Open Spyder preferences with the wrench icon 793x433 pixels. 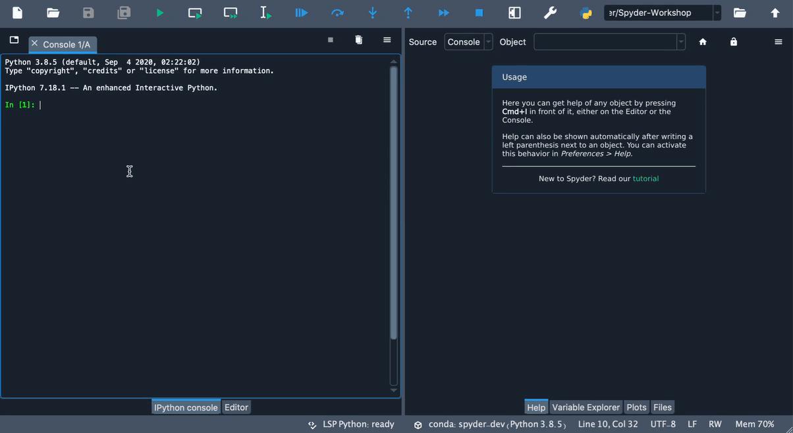coord(550,12)
